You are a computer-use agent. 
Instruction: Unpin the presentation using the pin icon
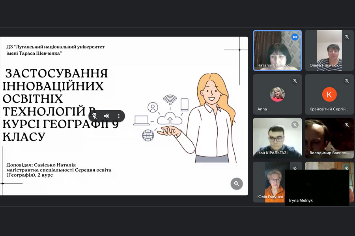(94, 116)
